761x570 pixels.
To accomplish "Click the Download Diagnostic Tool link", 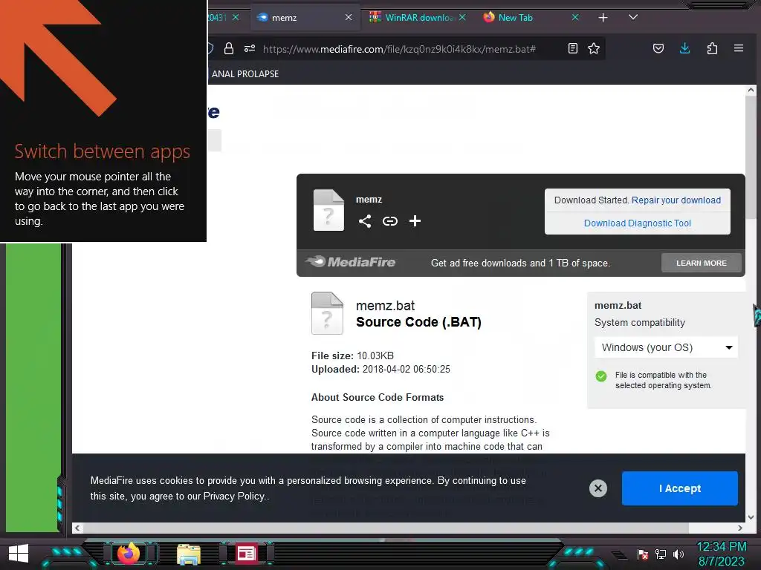I will click(637, 223).
